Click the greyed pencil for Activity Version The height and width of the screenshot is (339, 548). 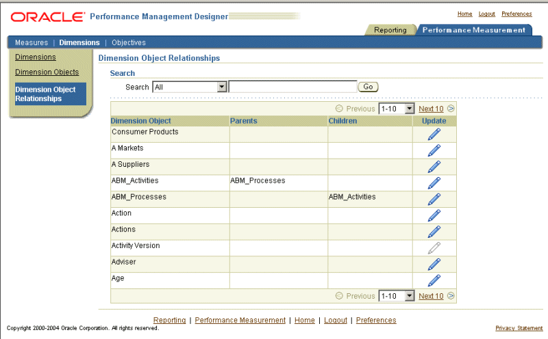[434, 248]
